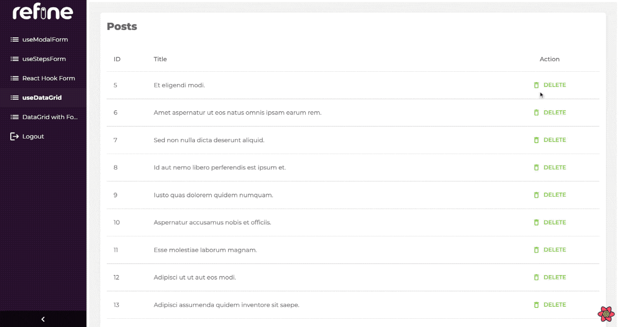Sort by the ID column header
Screen dimensions: 620x327
coord(117,59)
